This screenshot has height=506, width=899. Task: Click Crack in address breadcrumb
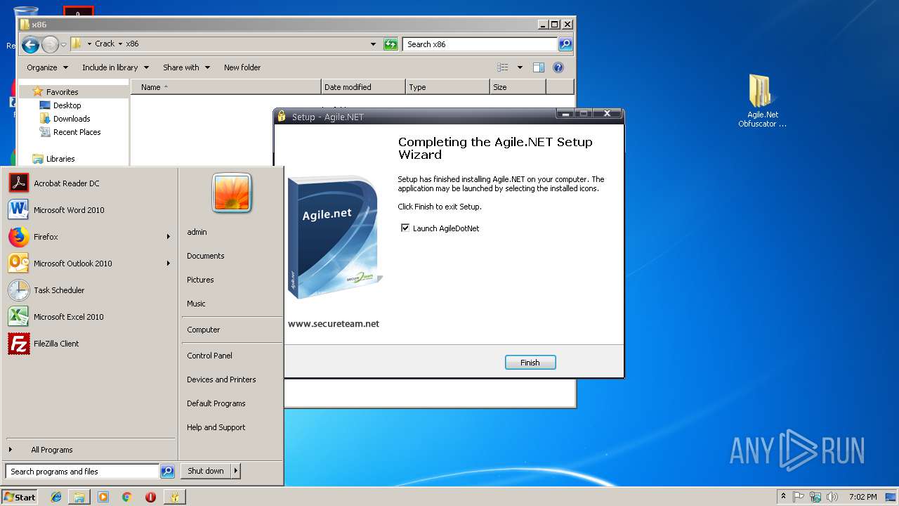[105, 44]
